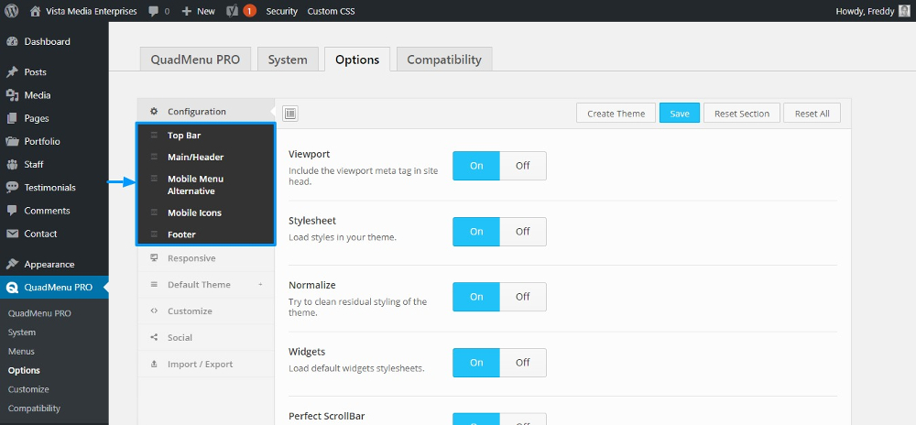Click the Default Theme lines icon

pos(154,284)
